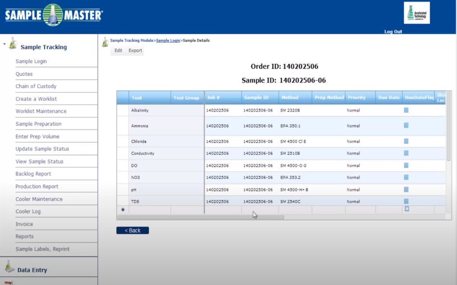Open Sample Labels, Reprint page

(x=42, y=249)
